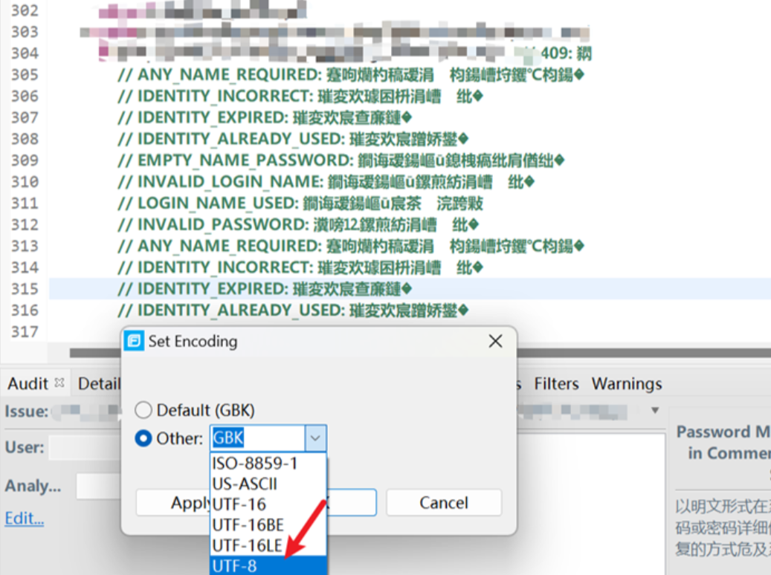The image size is (771, 575).
Task: Click the INVALID_LOGIN_NAME comment line
Action: [x=326, y=182]
